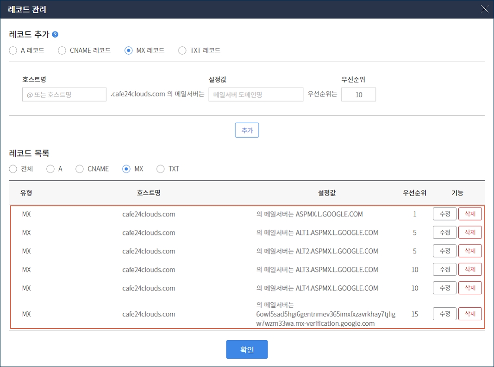Delete the ALT4.ASPMX.L.GOOGLE.COM record
Screen dimensions: 494x367
pyautogui.click(x=470, y=288)
